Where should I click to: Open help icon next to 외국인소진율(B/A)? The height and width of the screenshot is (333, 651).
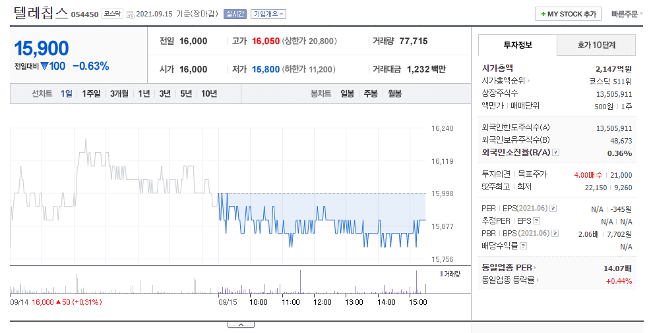[x=556, y=153]
